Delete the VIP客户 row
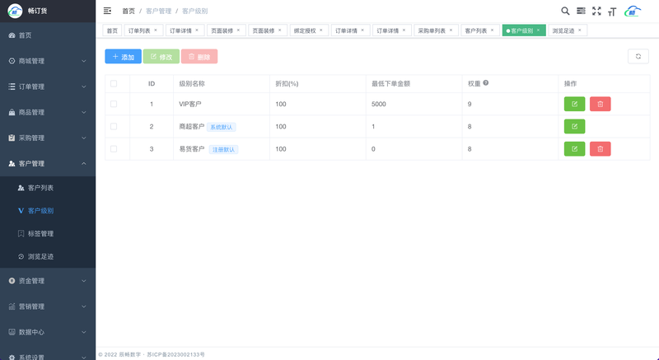 click(x=600, y=104)
